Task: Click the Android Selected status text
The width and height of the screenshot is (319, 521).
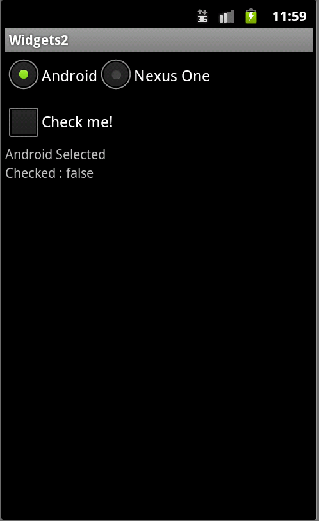Action: [x=55, y=154]
